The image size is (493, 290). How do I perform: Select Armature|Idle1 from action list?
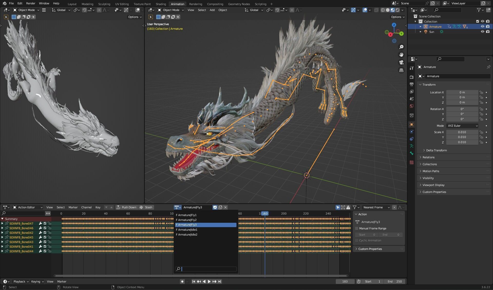pos(205,230)
